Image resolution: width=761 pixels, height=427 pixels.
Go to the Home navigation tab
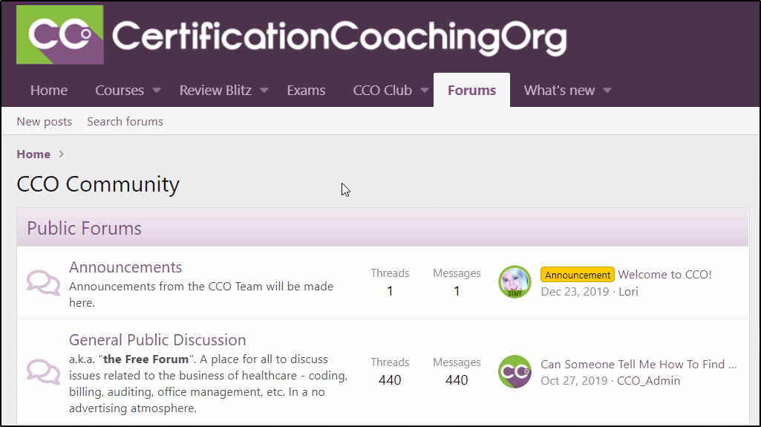click(x=49, y=91)
